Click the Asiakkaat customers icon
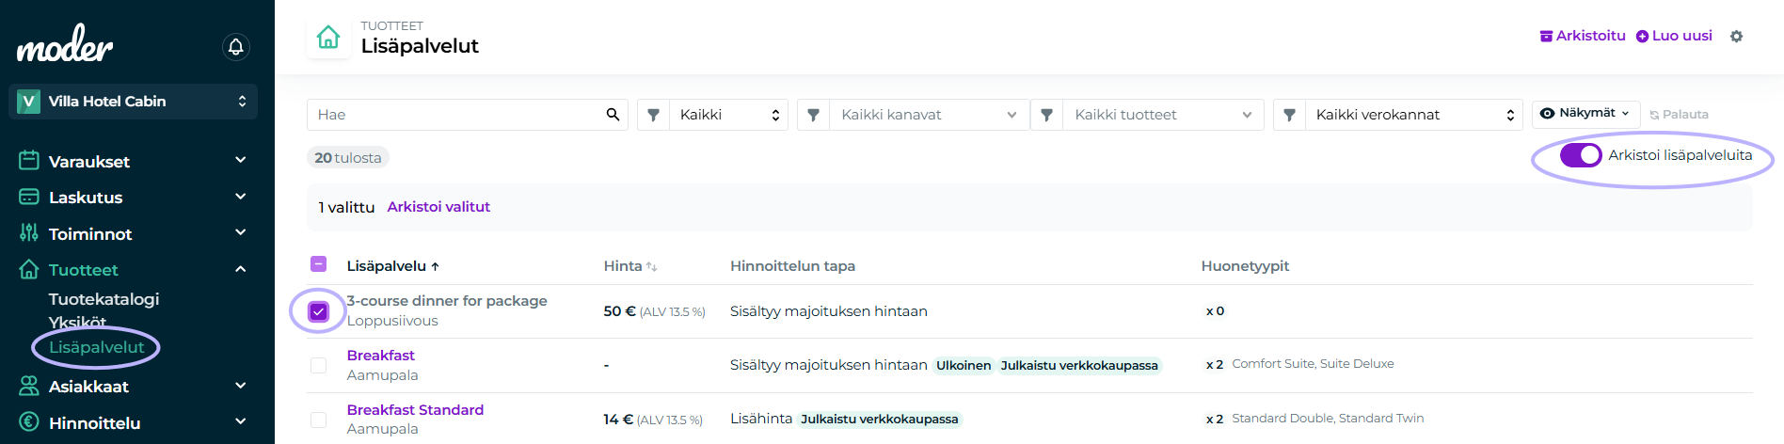The width and height of the screenshot is (1784, 444). 29,386
